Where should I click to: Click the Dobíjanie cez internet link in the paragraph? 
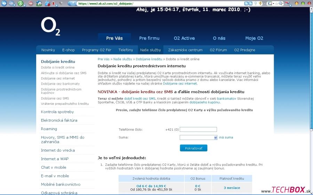coord(180,84)
